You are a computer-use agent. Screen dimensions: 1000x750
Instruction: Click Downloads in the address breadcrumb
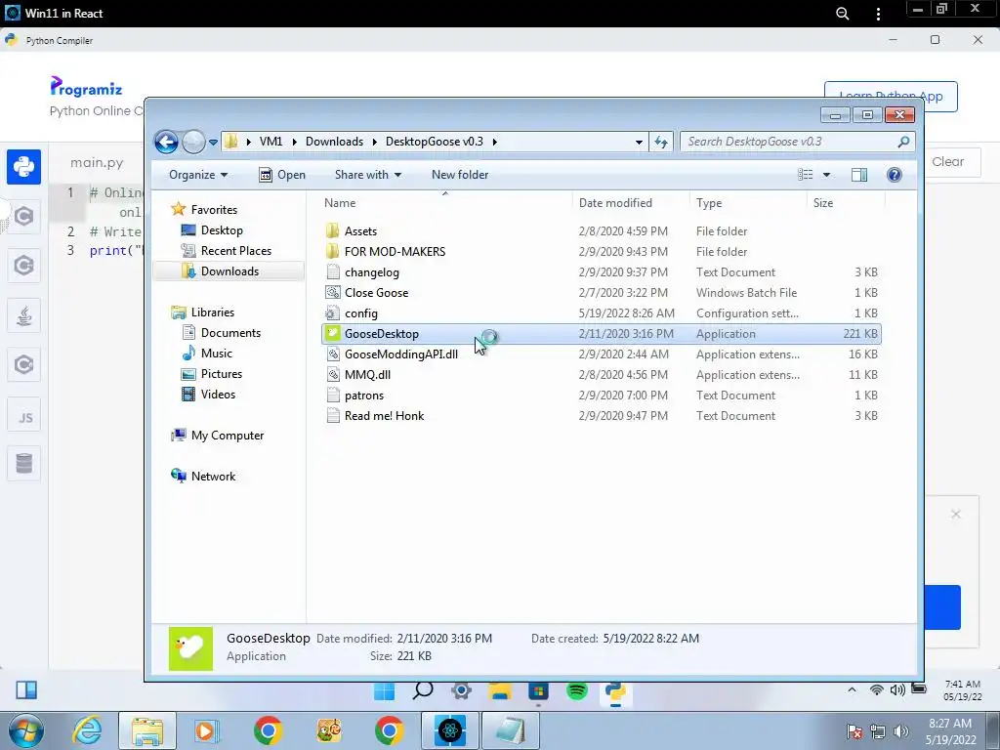[334, 142]
